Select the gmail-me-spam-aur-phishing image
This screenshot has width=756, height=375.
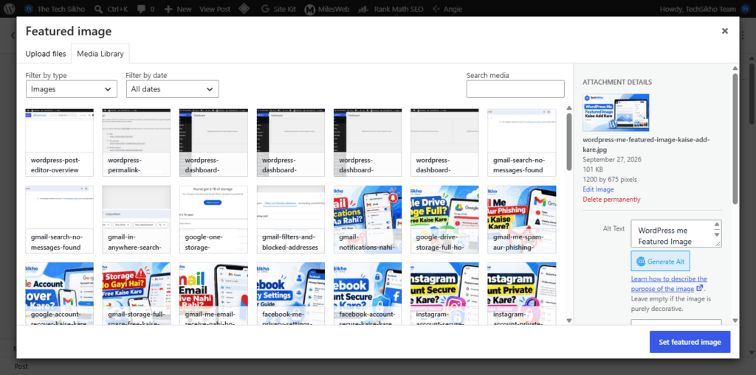click(522, 220)
